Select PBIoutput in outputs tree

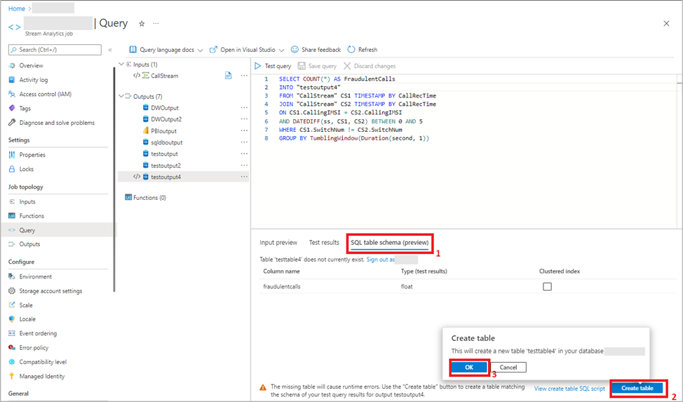click(x=164, y=130)
